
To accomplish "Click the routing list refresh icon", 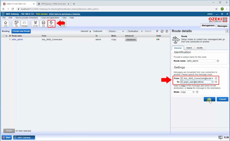I will coord(162,31).
